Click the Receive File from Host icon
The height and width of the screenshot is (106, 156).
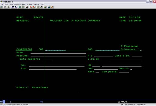(16, 7)
